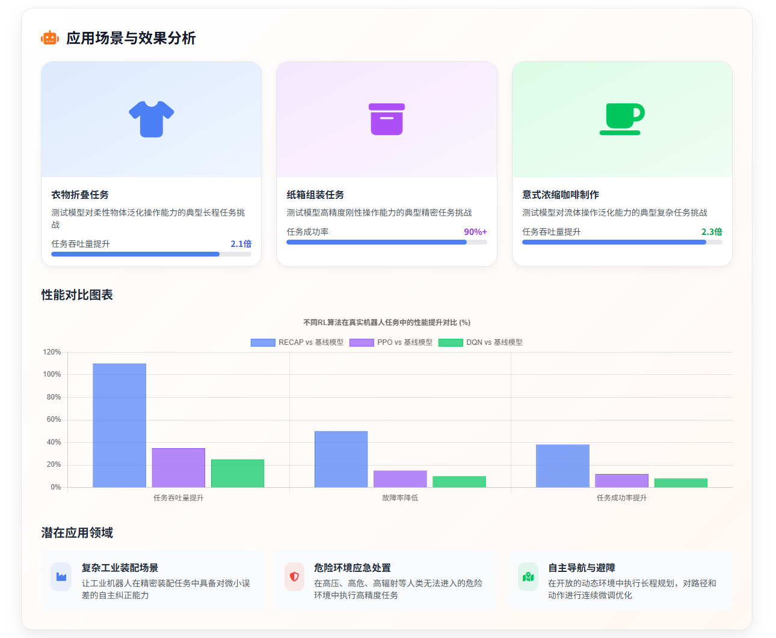Click the purple PPO bar for 任务成功率提升

pos(621,481)
